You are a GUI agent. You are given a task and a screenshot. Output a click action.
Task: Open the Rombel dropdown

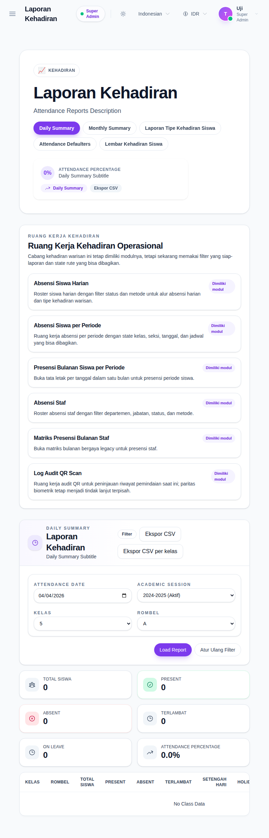click(186, 624)
